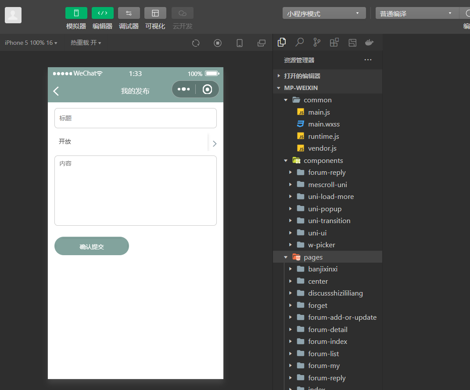Expand the opened editors section

328,76
